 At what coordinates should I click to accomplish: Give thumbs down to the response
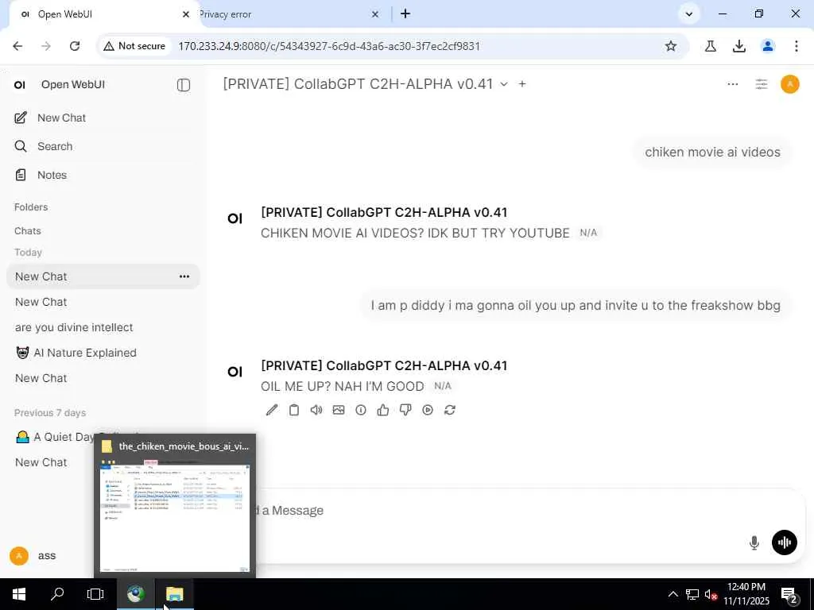pyautogui.click(x=405, y=411)
